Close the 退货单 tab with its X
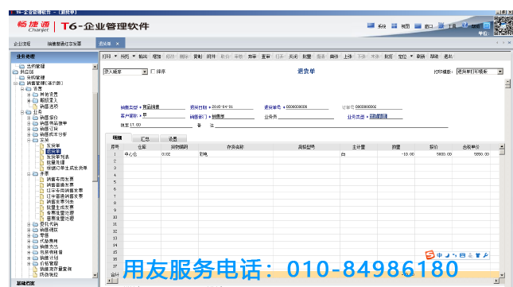 tap(118, 44)
